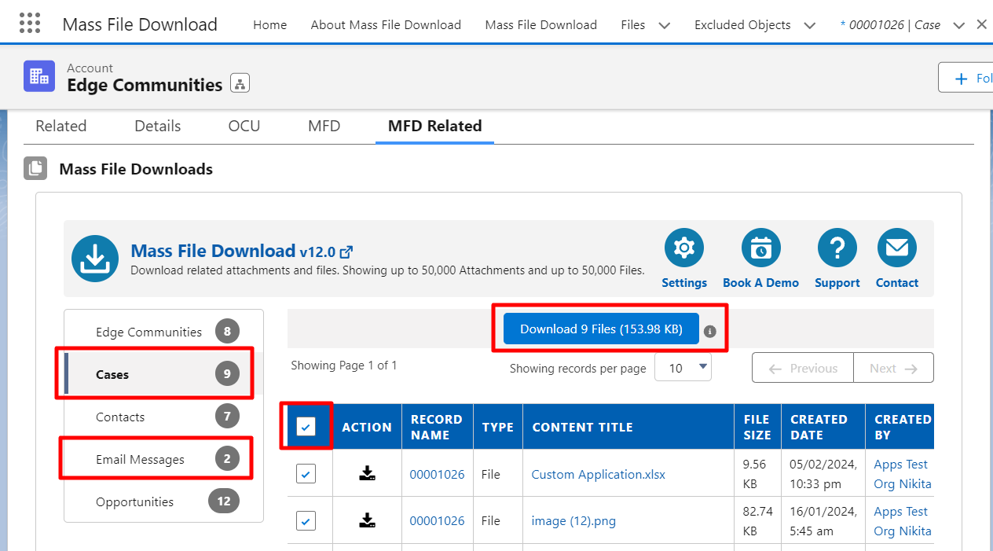Open Support question mark icon
Viewport: 993px width, 551px height.
(837, 248)
